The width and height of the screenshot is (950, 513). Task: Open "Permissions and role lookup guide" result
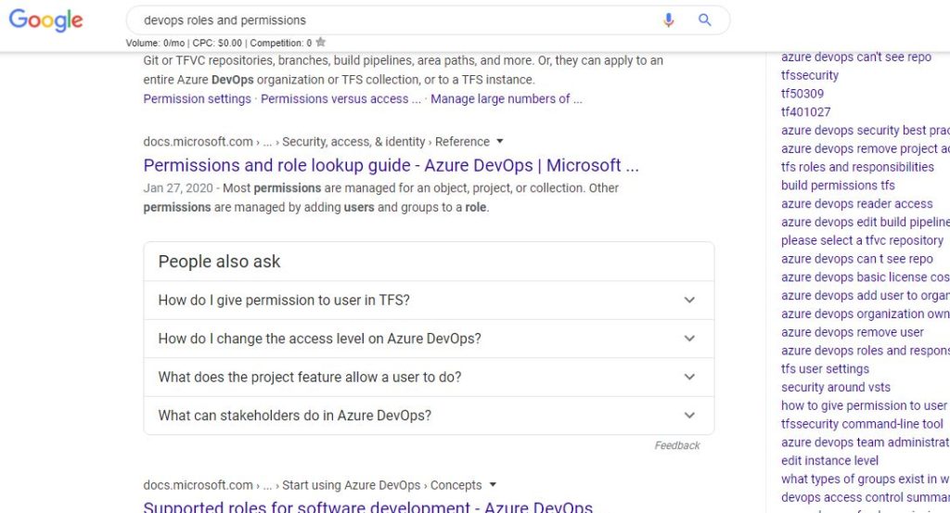[x=391, y=165]
